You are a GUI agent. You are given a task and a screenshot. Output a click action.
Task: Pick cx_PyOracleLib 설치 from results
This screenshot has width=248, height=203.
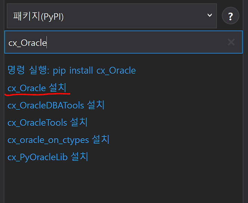48,157
